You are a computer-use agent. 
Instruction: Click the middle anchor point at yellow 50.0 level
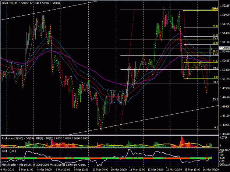pos(185,45)
